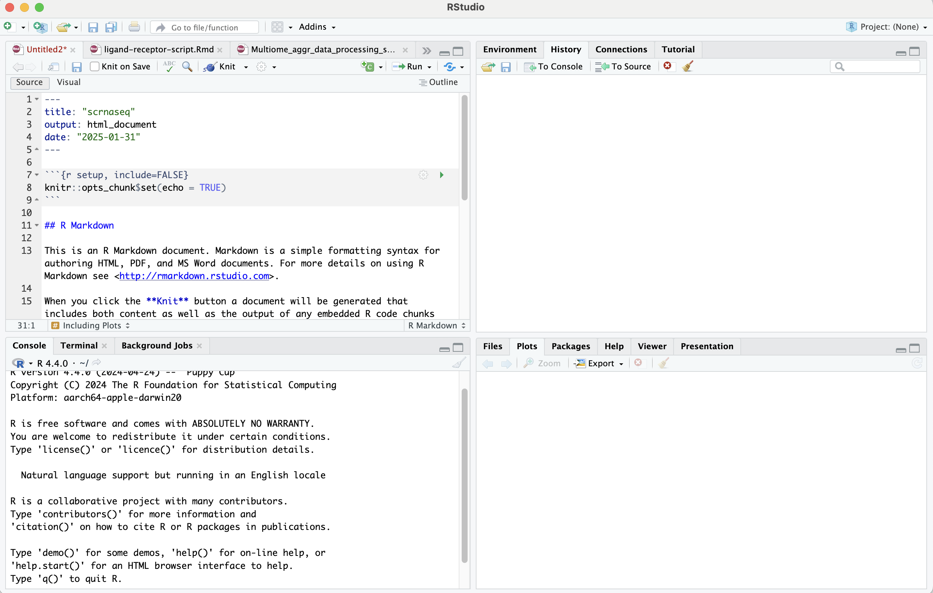933x593 pixels.
Task: Save current document from main toolbar
Action: point(93,27)
